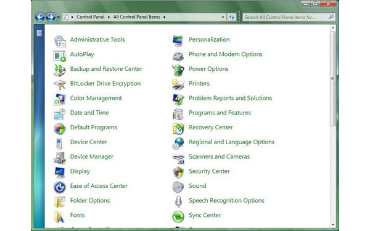Screen dimensions: 370x231
Task: Click the Folder Options icon
Action: 60,202
